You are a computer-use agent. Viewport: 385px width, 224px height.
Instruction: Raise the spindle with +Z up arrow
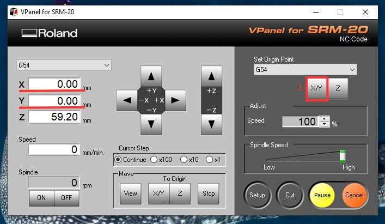click(211, 76)
